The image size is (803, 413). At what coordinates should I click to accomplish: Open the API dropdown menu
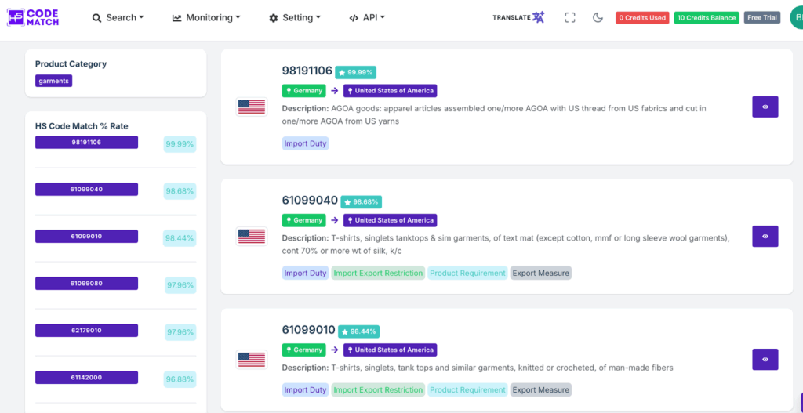[367, 17]
